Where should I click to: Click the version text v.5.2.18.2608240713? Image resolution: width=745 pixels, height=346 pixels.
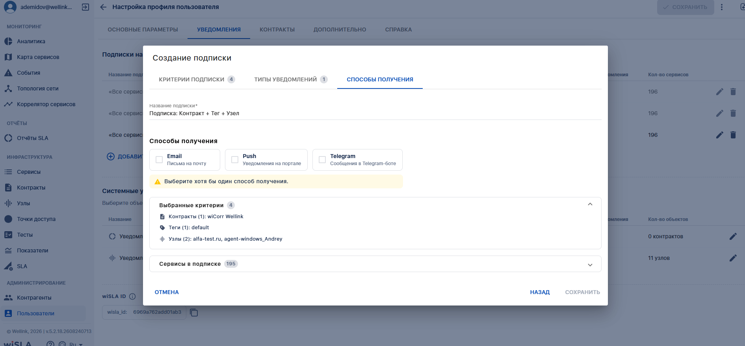coord(69,331)
